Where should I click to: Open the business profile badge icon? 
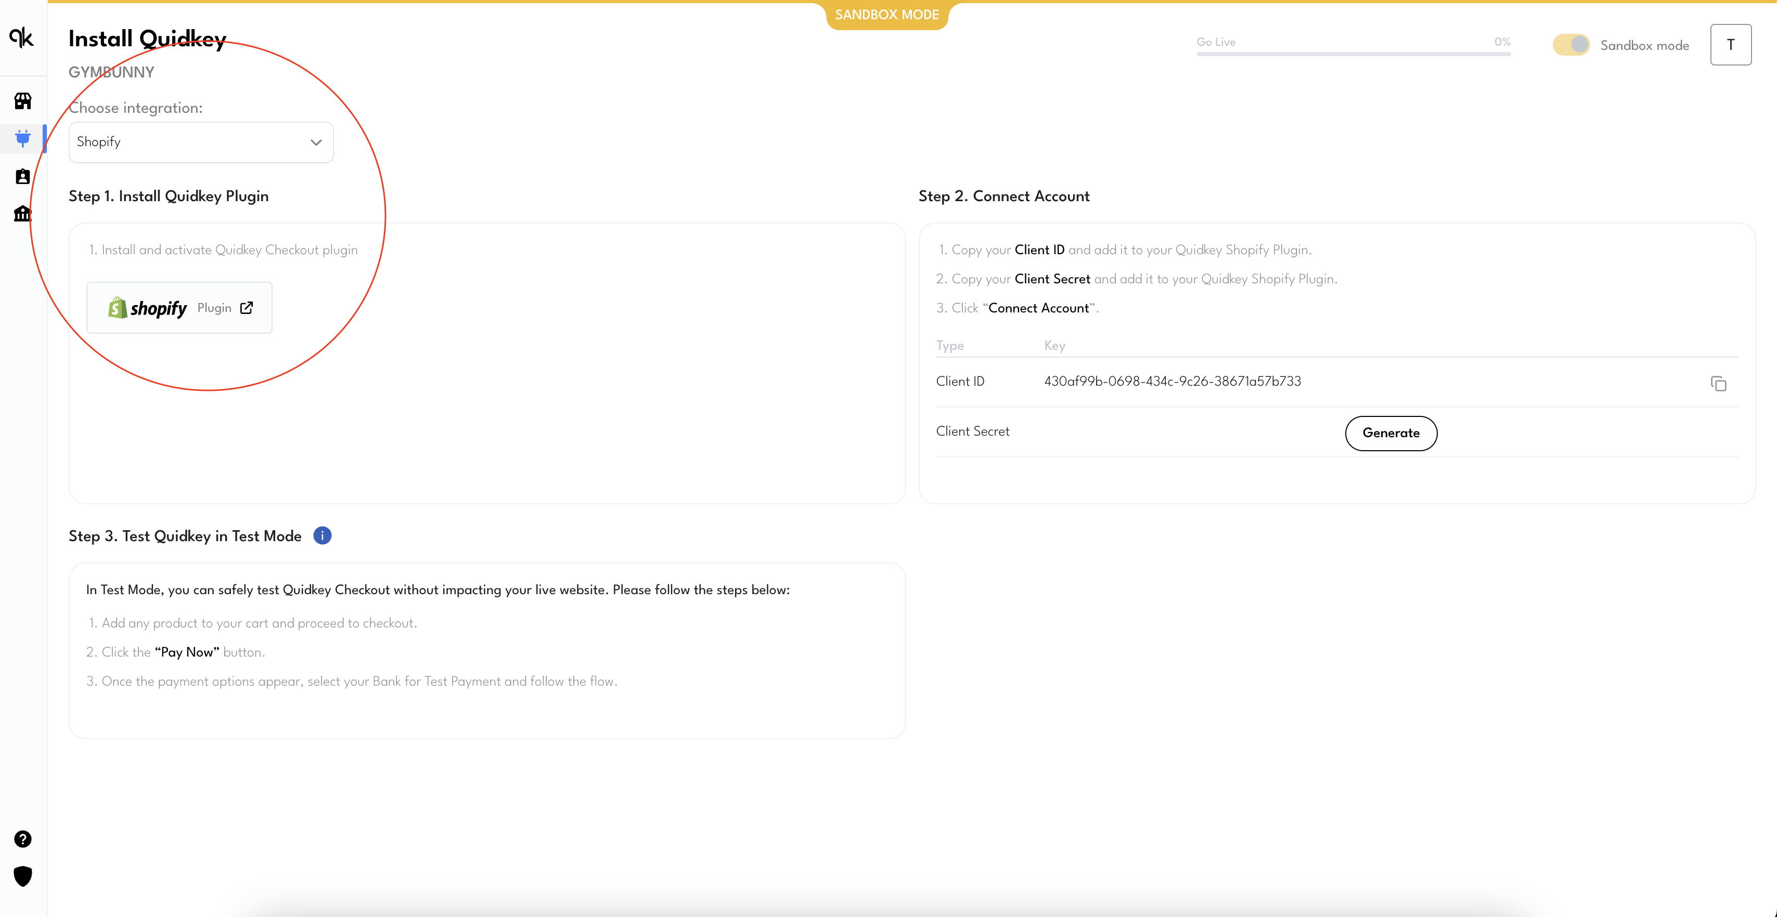pyautogui.click(x=23, y=177)
